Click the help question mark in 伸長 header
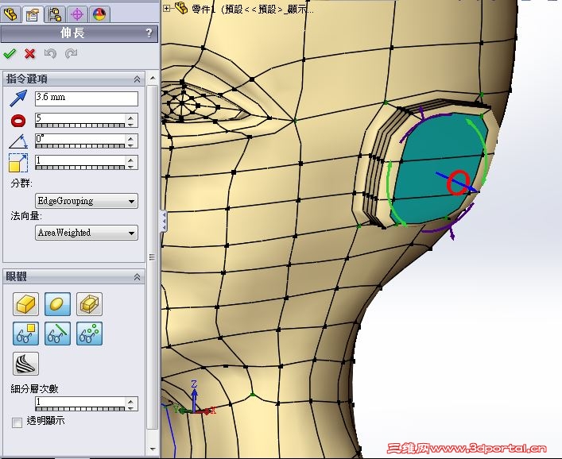Image resolution: width=562 pixels, height=459 pixels. [x=149, y=33]
